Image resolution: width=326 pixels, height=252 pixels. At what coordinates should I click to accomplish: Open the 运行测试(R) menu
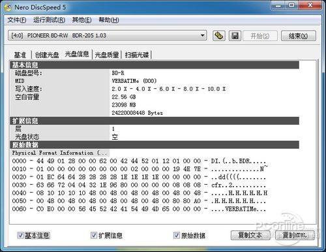coord(49,20)
